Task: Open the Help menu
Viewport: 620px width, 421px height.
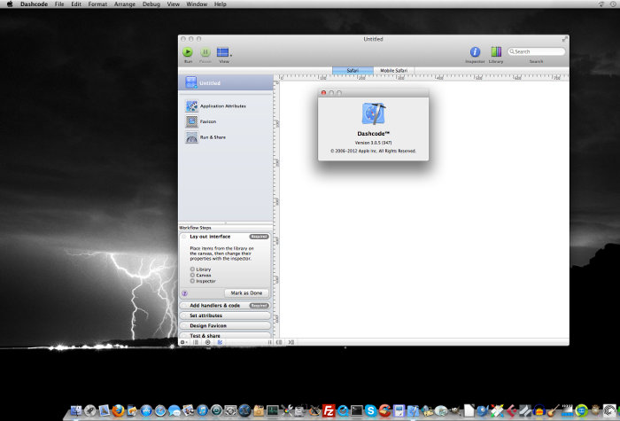Action: 221,4
